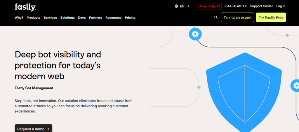Viewport: 299px width, 132px height.
Task: Click the globe language icon
Action: click(176, 6)
